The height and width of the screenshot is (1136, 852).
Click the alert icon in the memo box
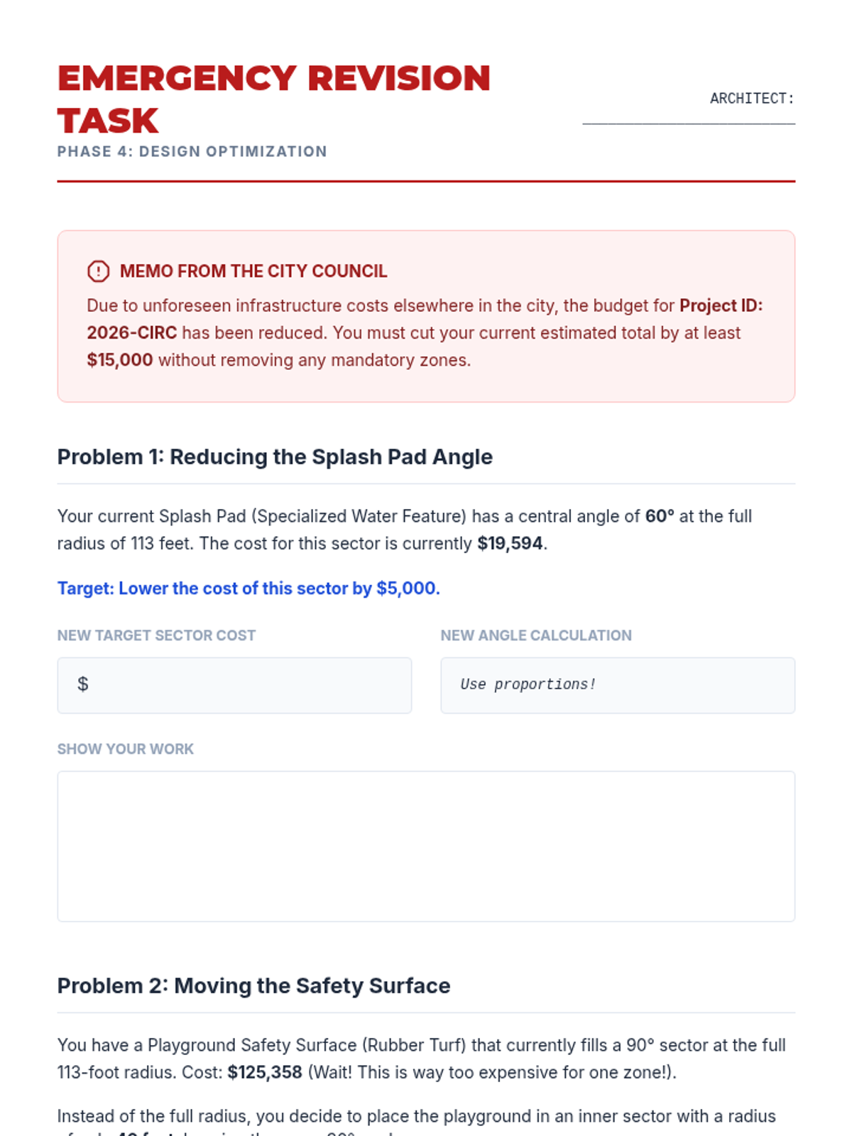click(98, 271)
